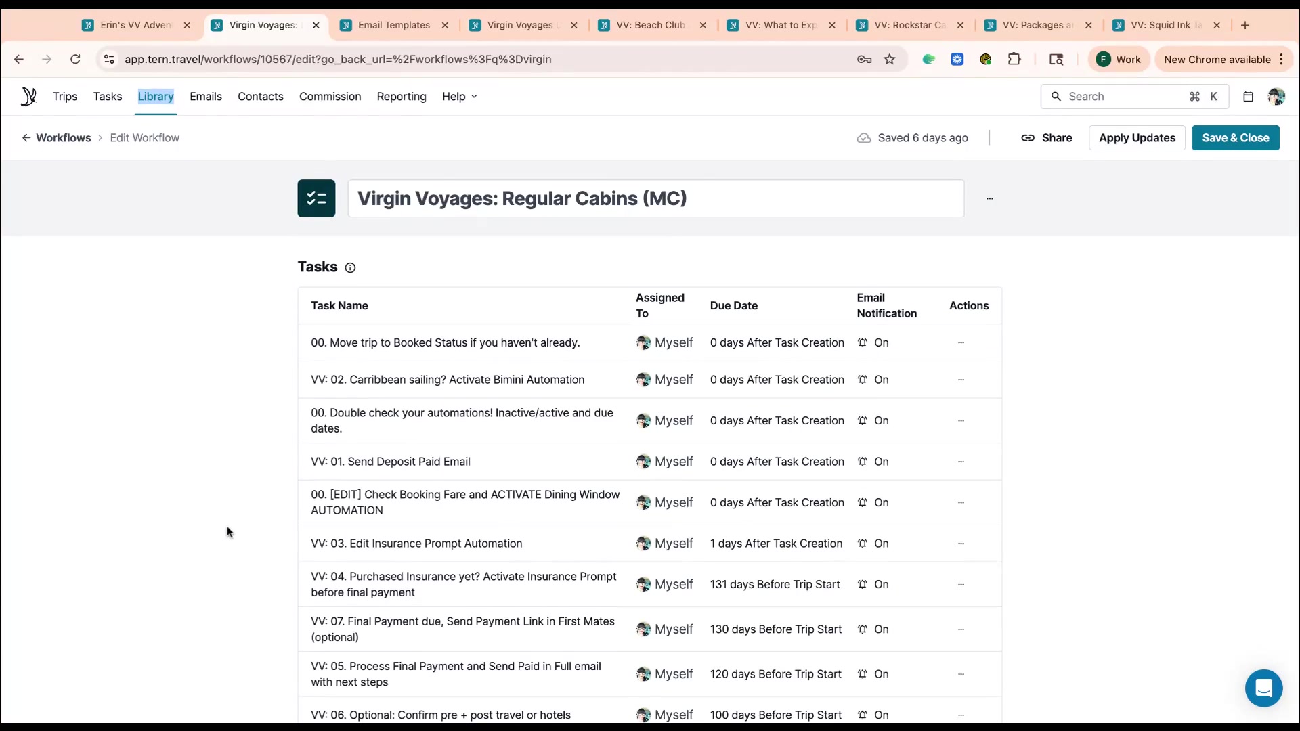This screenshot has width=1300, height=731.
Task: Toggle email notification for 'Double check your automations'
Action: 873,420
